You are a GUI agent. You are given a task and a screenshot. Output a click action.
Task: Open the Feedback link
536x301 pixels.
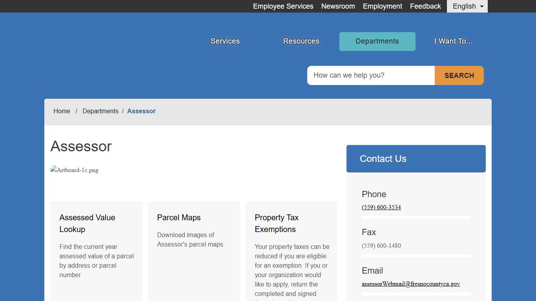tap(425, 6)
